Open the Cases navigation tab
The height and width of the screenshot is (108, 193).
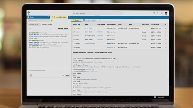click(x=38, y=17)
